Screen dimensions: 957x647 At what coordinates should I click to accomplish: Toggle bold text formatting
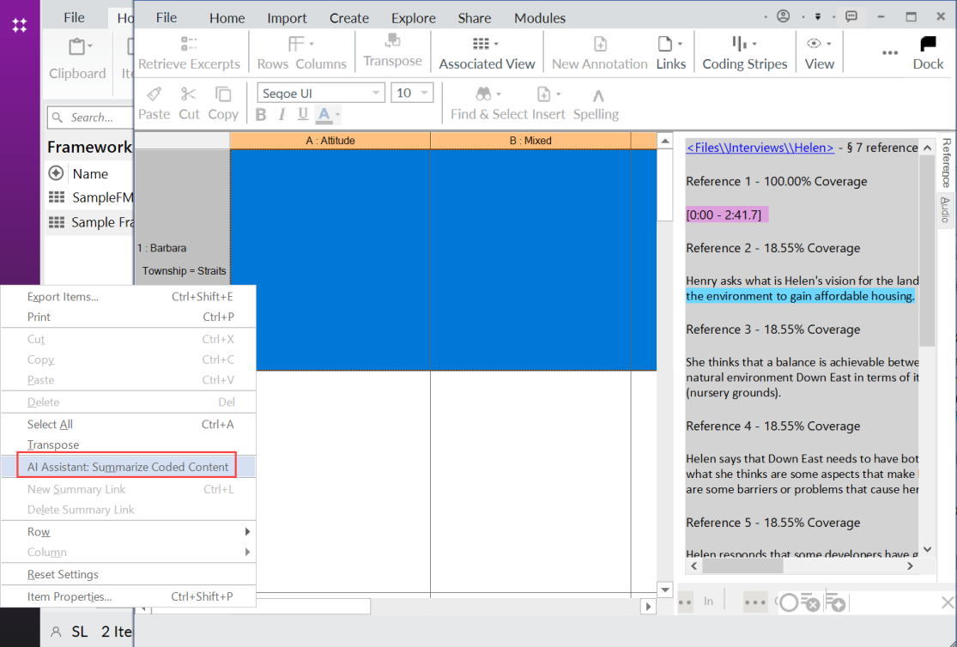(262, 115)
